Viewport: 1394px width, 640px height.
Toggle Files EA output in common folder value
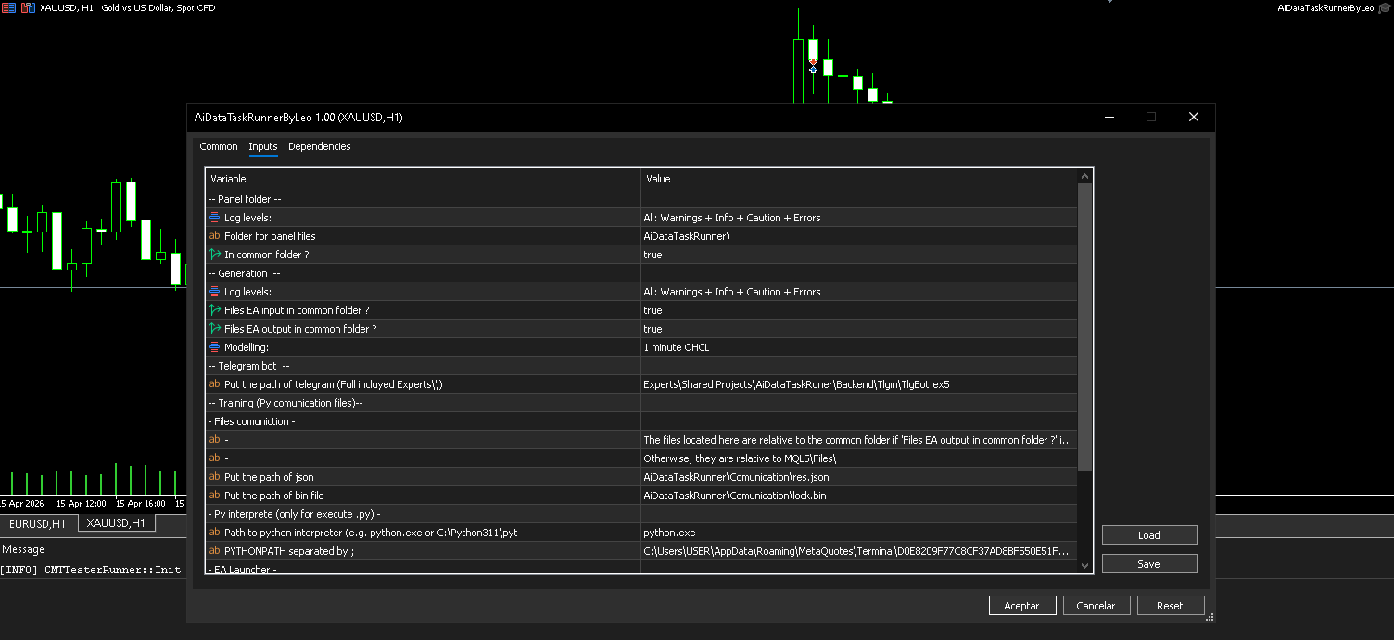[857, 329]
